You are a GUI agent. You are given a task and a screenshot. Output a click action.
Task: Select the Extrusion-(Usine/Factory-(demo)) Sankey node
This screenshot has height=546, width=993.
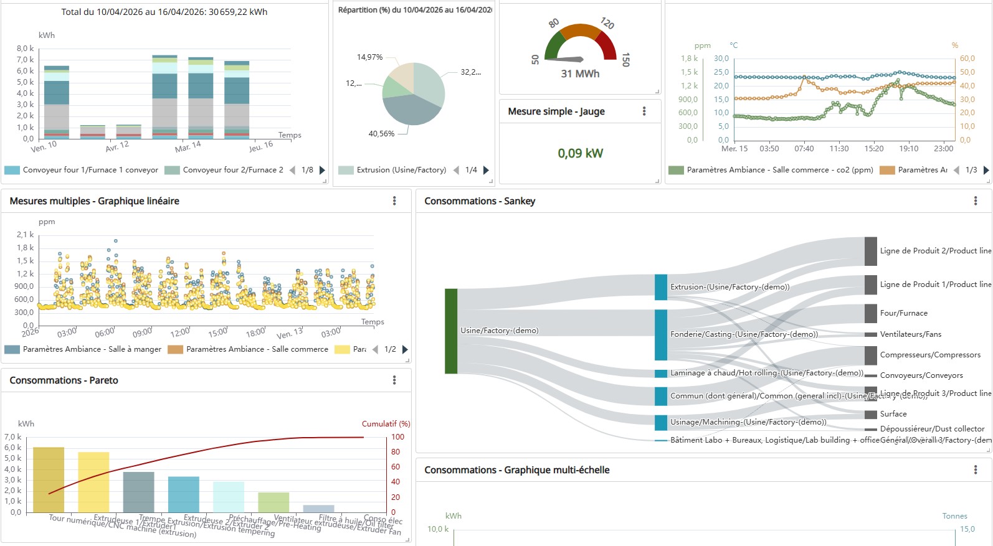(661, 287)
